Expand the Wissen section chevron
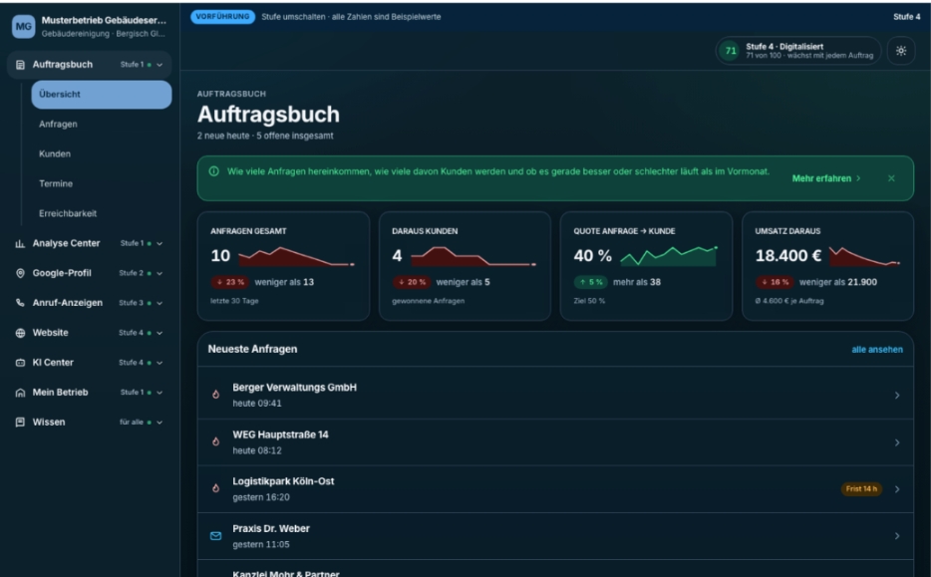Viewport: 931px width, 577px height. 159,423
